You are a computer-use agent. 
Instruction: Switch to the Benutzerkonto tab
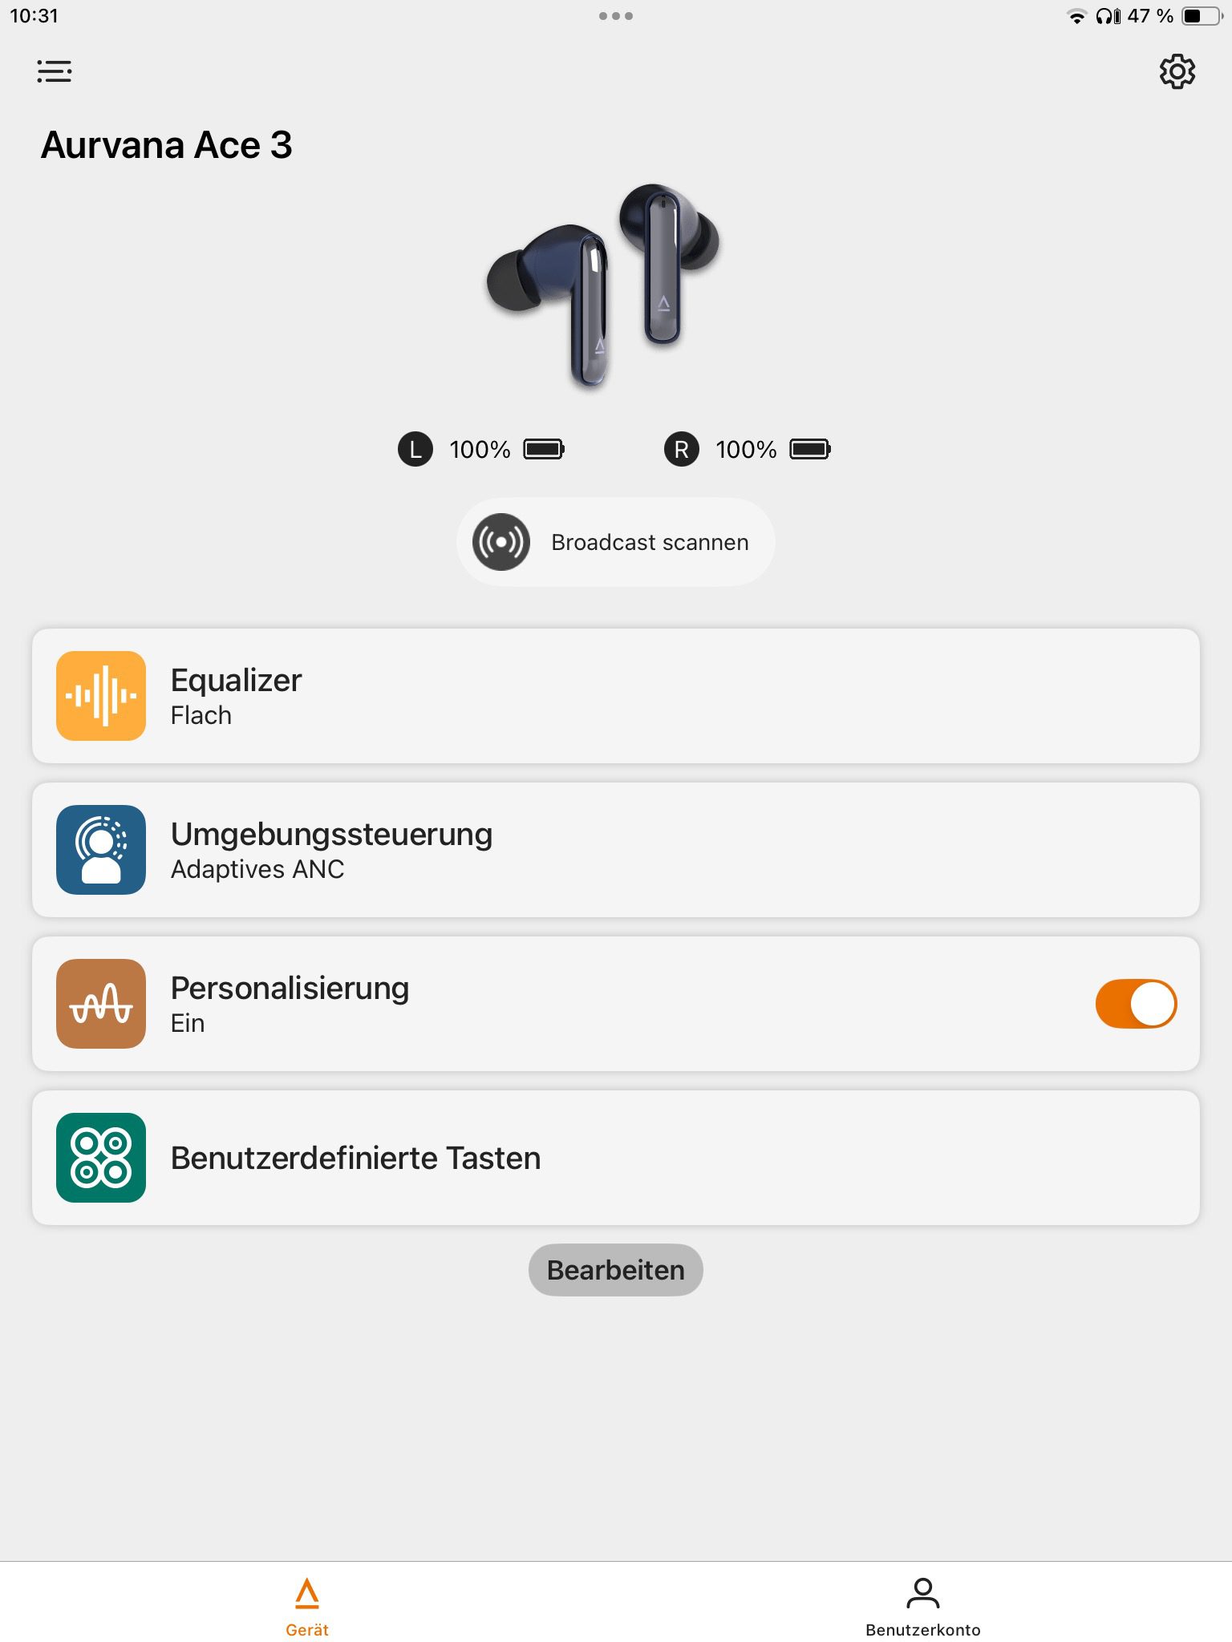[923, 1607]
